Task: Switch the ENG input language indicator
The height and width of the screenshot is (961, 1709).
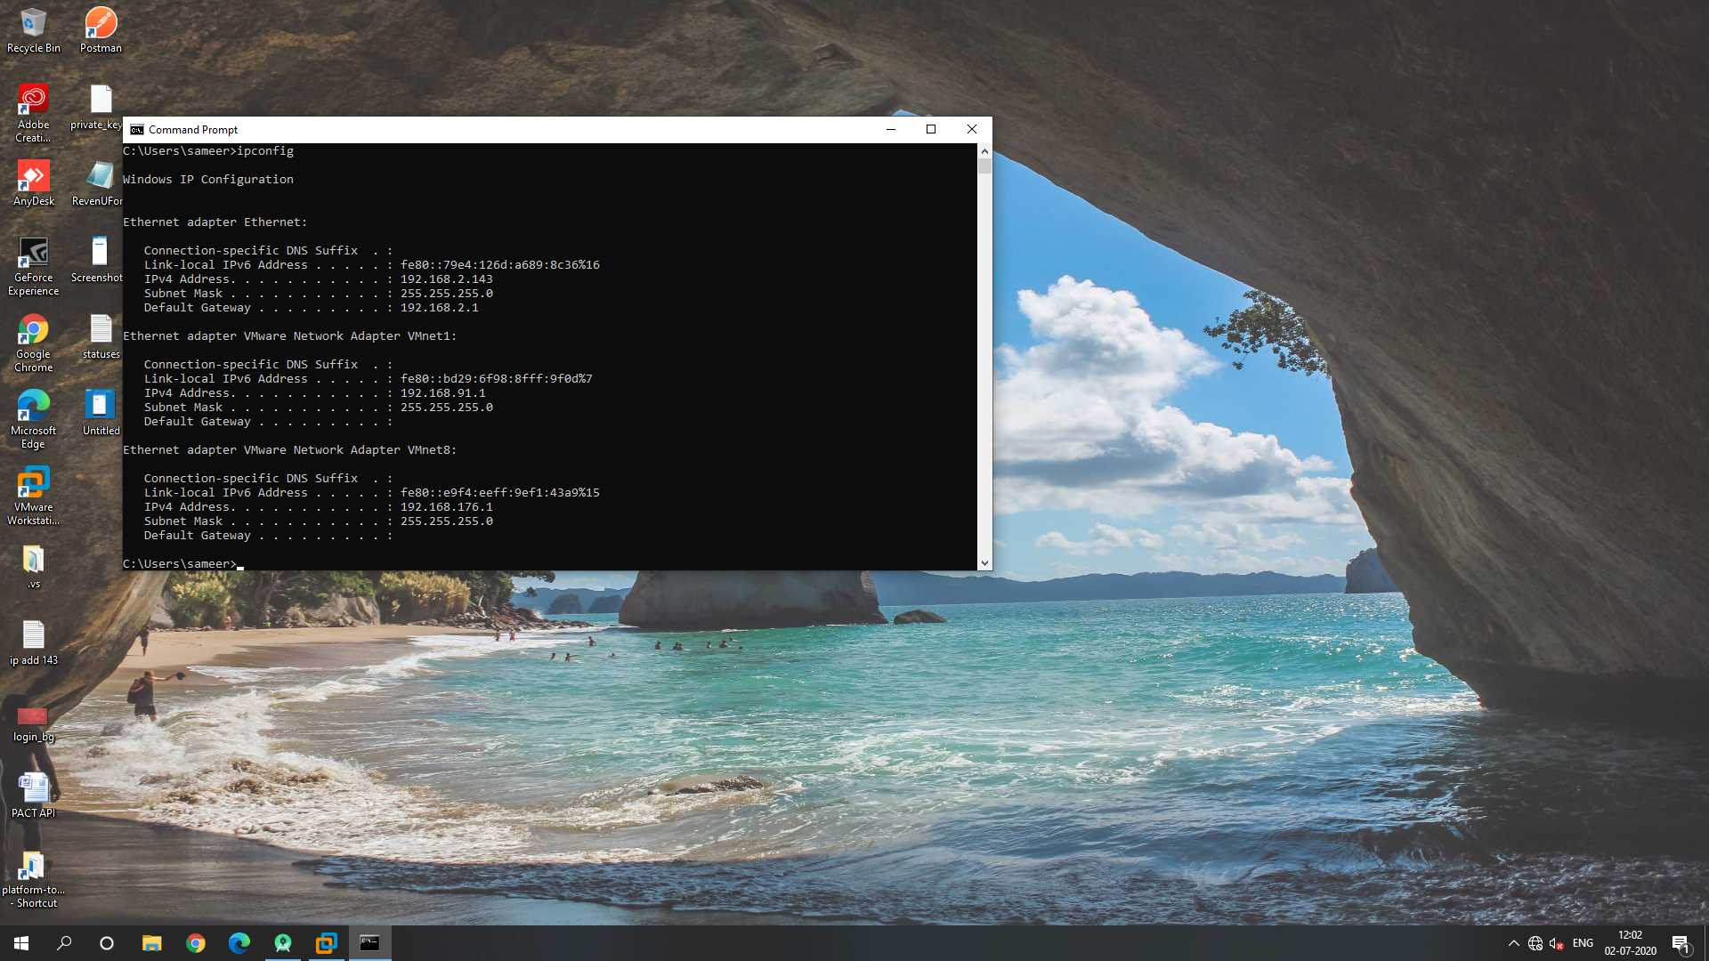Action: (1583, 943)
